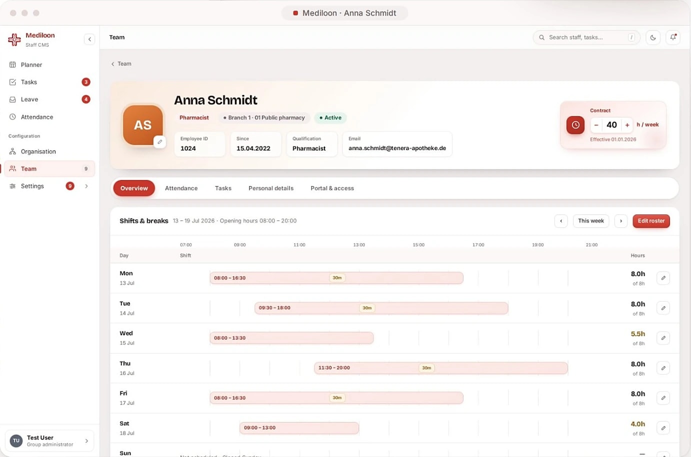
Task: Edit Thursday 16 Jul shift
Action: 663,368
